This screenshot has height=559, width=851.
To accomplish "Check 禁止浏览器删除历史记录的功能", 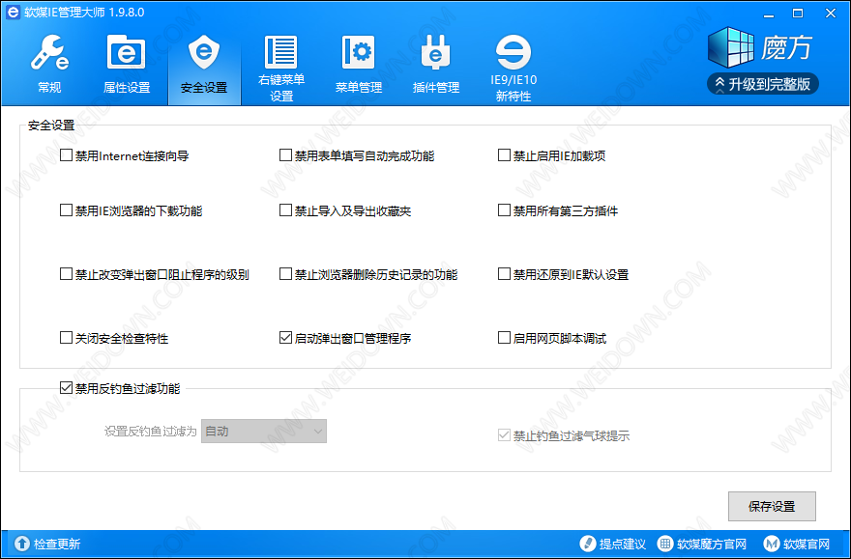I will coord(285,274).
